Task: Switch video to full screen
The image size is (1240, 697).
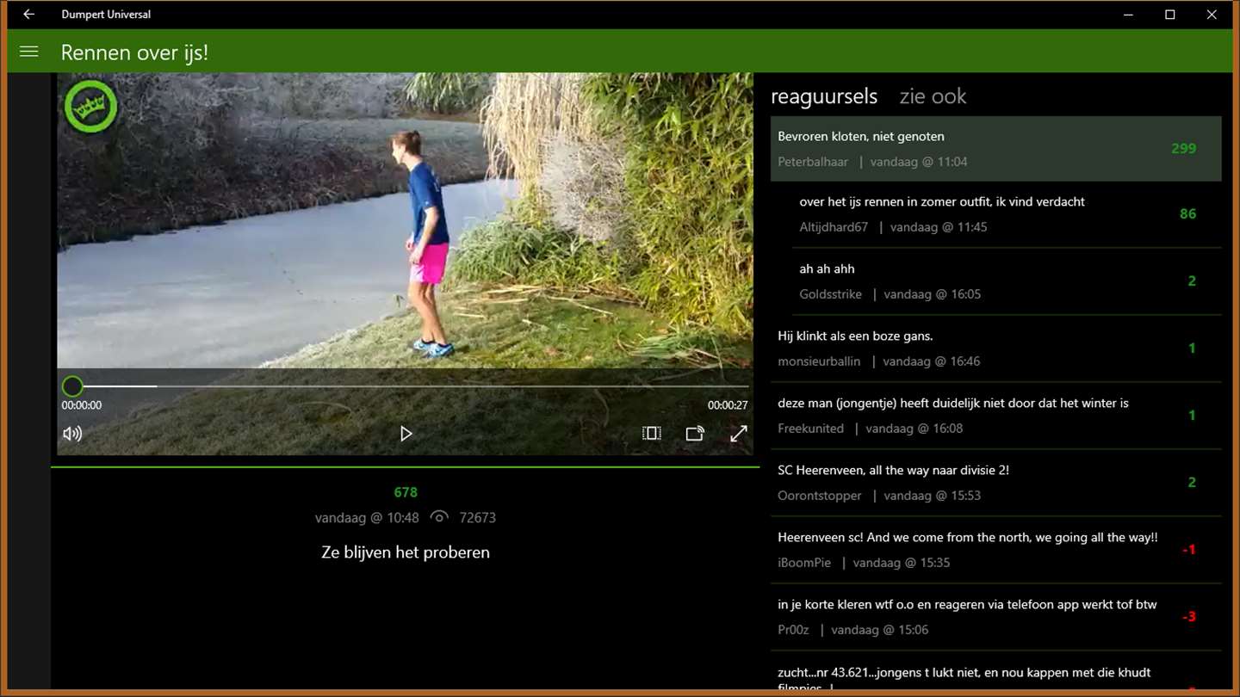Action: tap(739, 434)
